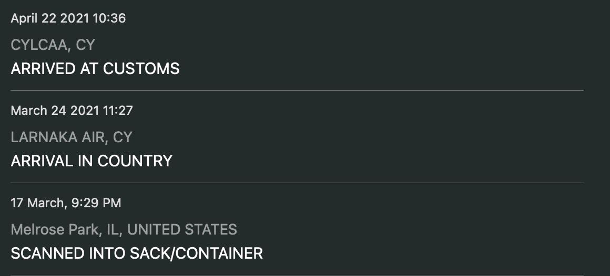Click the 10:36 time value
The height and width of the screenshot is (276, 610).
(x=109, y=18)
